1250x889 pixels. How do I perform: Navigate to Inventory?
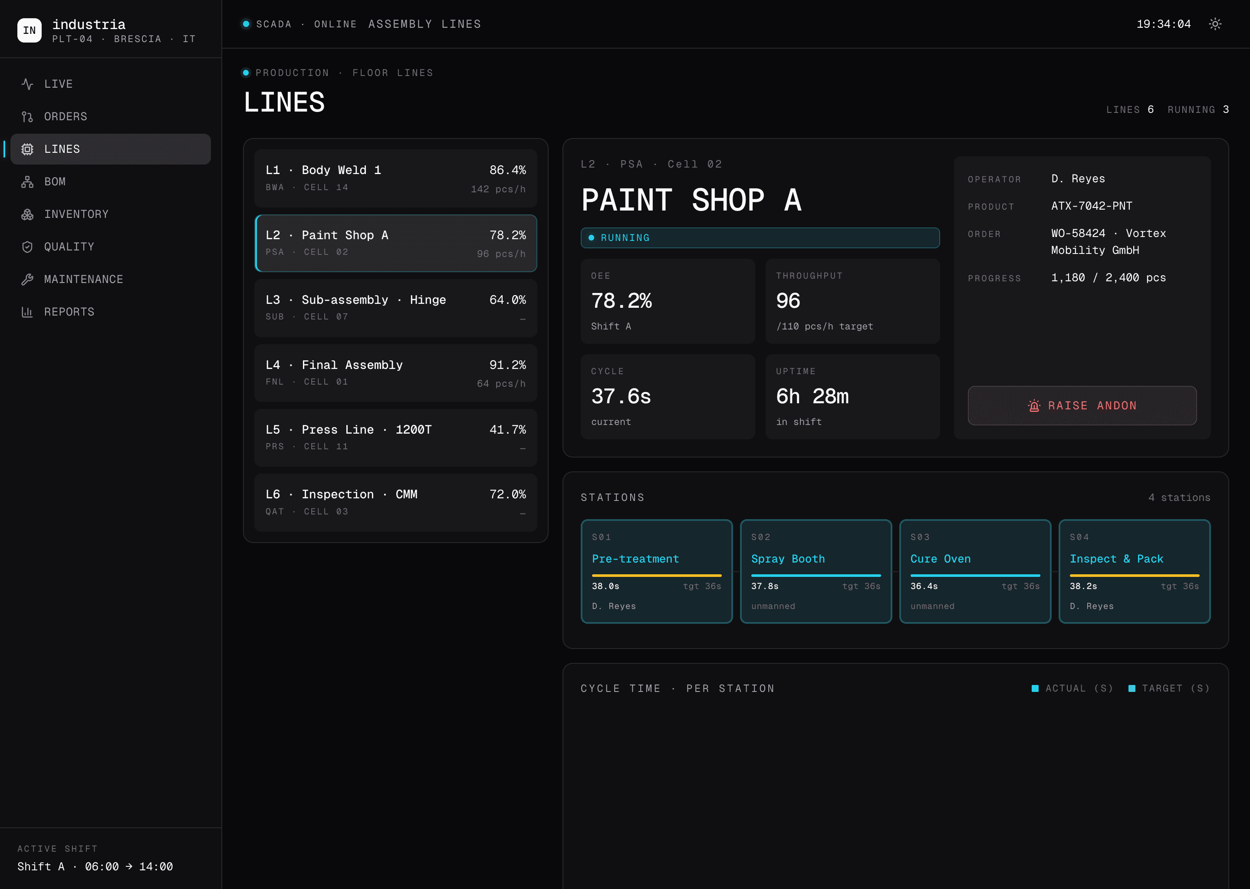111,214
